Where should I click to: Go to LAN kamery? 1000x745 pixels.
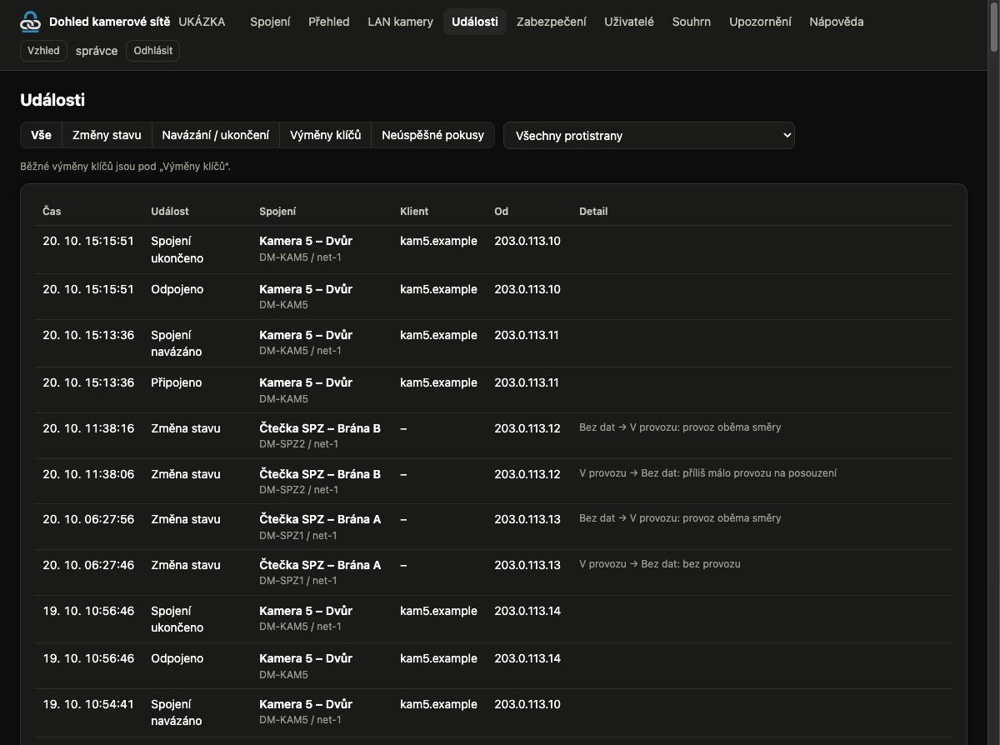coord(401,22)
